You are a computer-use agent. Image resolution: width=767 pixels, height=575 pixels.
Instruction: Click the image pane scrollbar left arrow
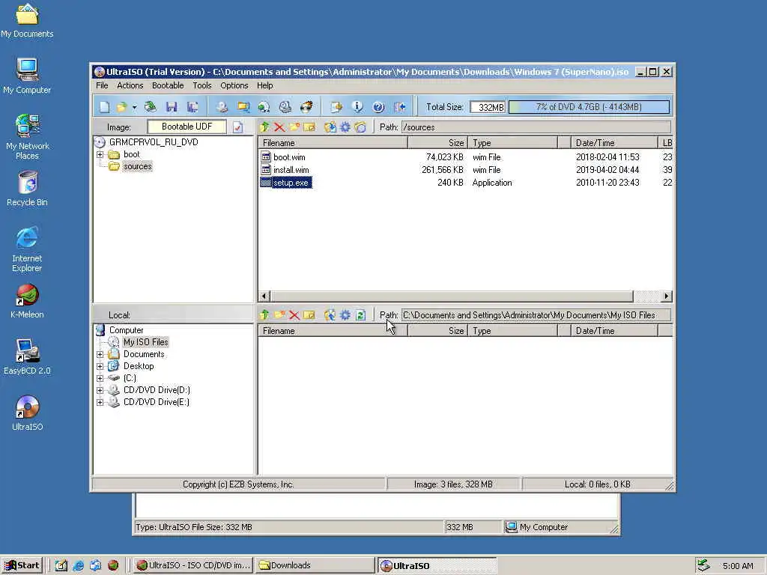point(264,296)
